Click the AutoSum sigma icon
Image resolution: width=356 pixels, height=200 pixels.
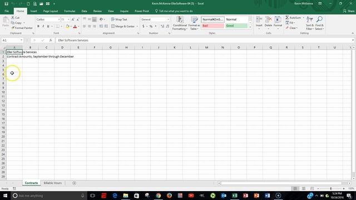pyautogui.click(x=287, y=17)
